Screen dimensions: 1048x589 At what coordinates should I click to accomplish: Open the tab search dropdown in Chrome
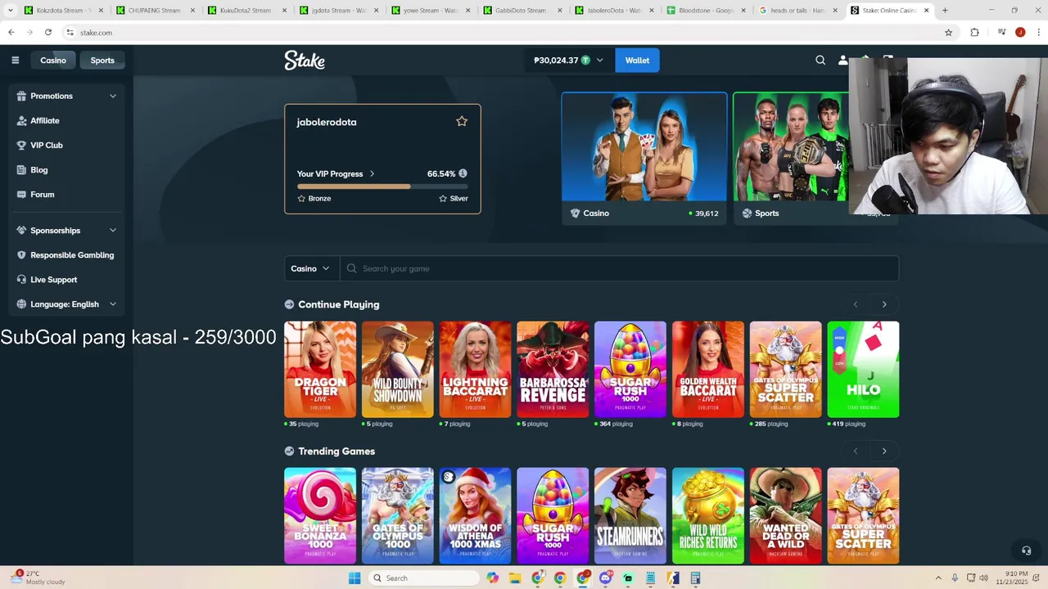pos(11,11)
